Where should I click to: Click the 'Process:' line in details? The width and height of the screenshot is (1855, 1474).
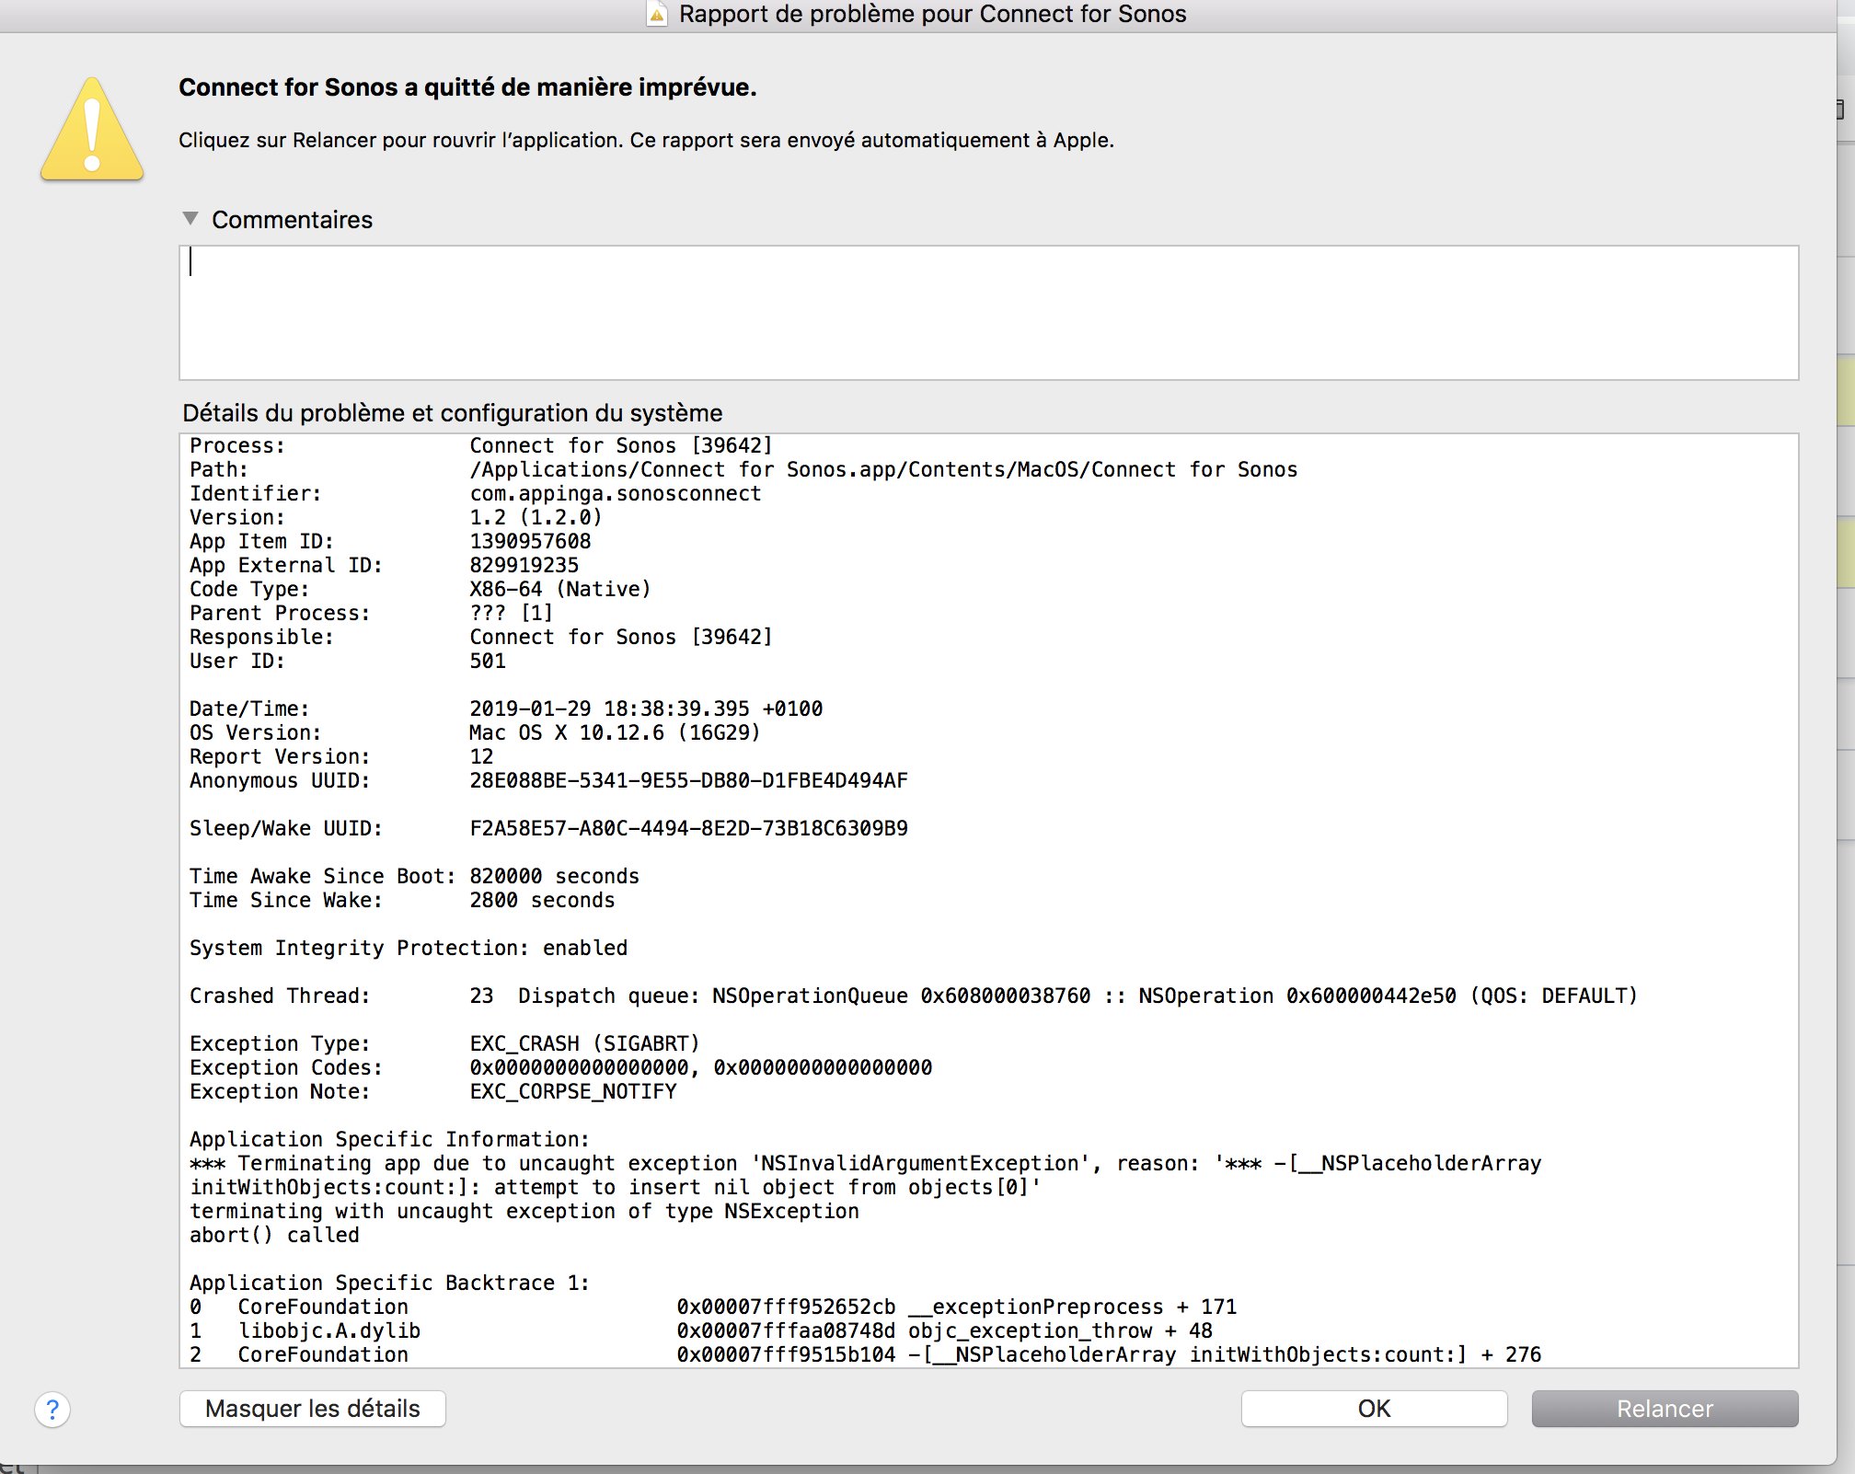coord(481,445)
